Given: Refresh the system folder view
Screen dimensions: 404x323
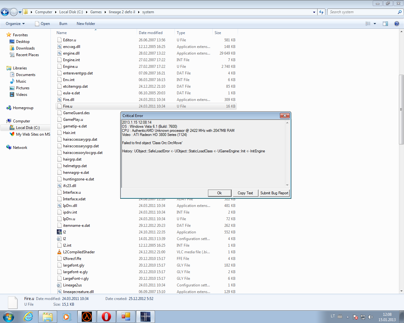Looking at the screenshot, I should (321, 12).
